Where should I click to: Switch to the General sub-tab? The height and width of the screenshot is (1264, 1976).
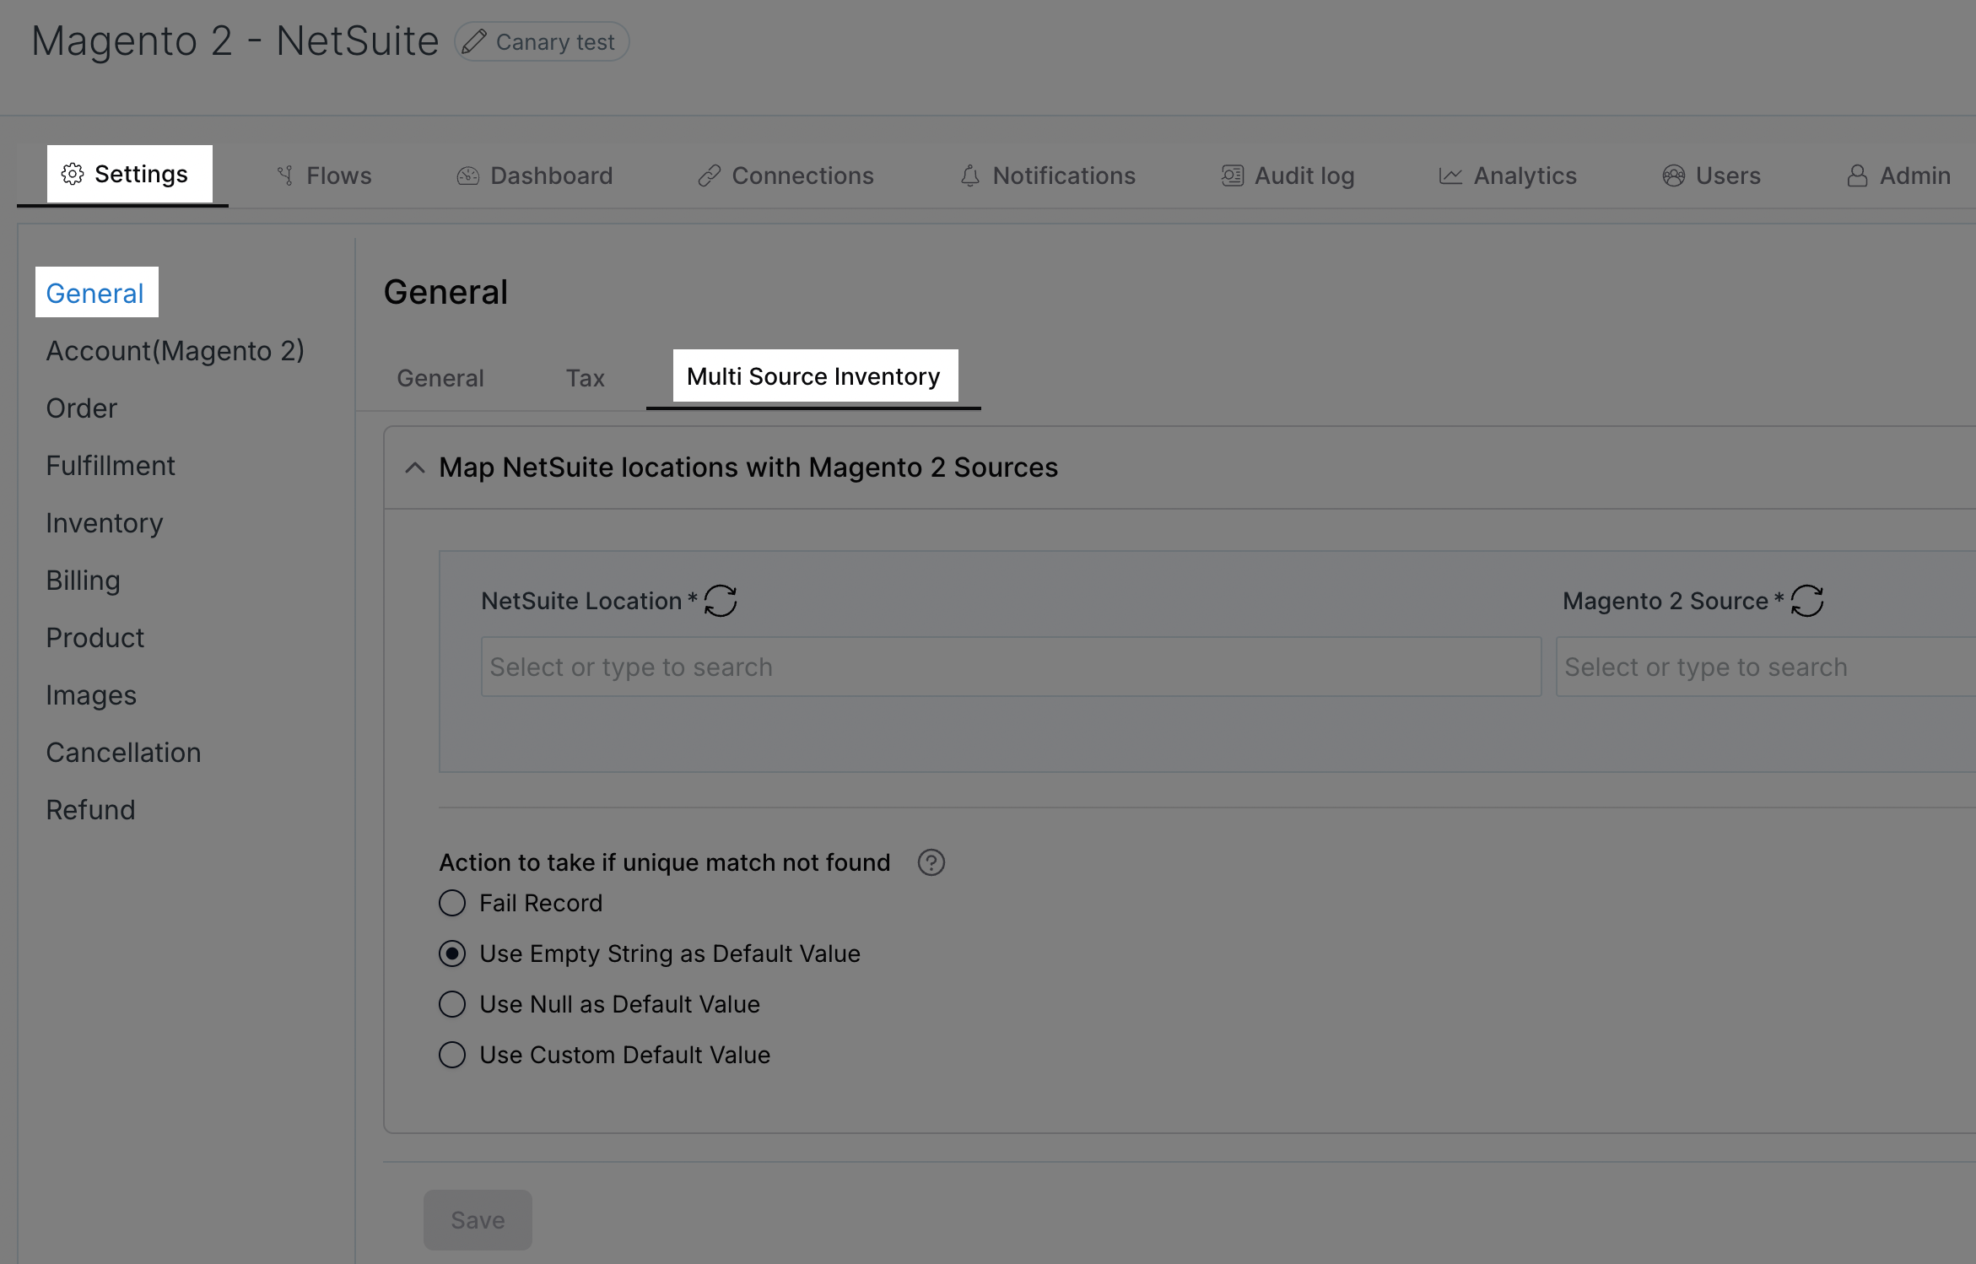[440, 377]
